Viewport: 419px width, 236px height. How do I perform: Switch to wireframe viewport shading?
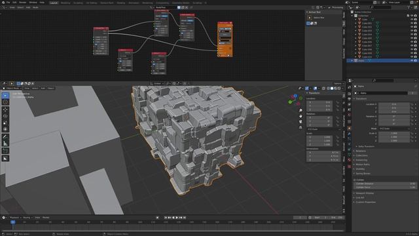[x=328, y=88]
